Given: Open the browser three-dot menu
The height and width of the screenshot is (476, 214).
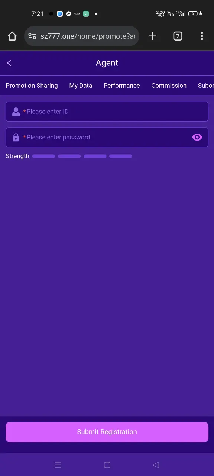Looking at the screenshot, I should click(x=202, y=36).
